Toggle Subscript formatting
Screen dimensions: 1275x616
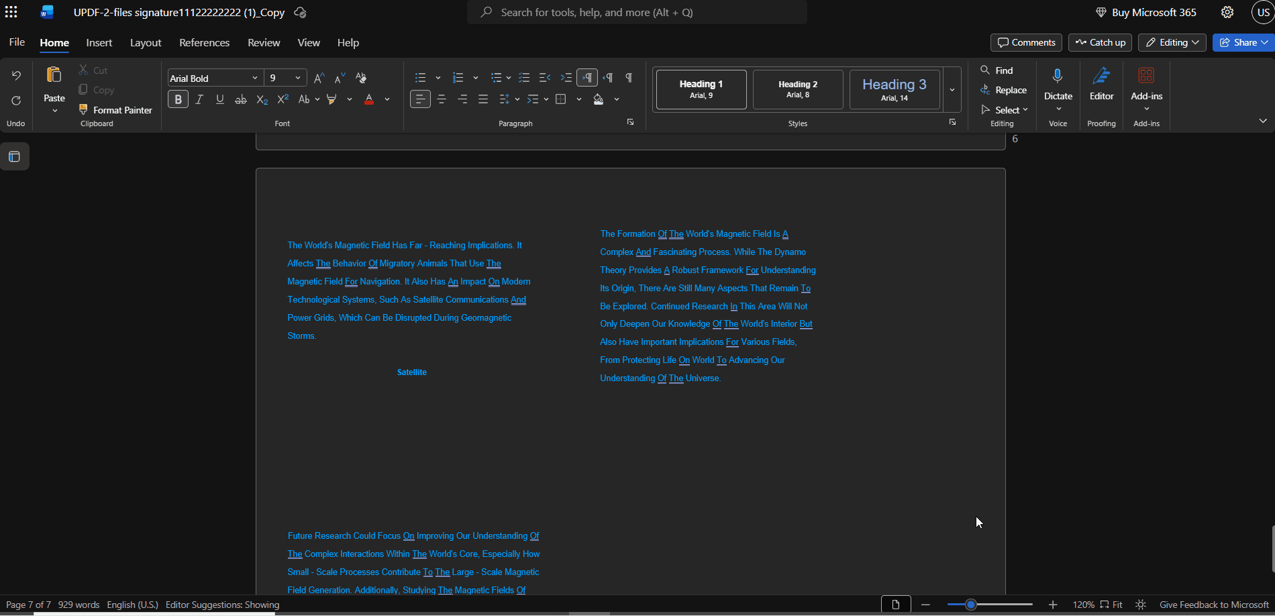[x=262, y=99]
